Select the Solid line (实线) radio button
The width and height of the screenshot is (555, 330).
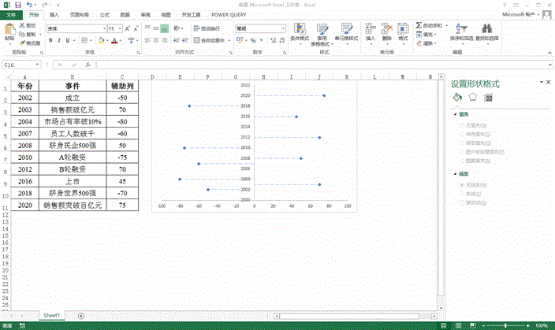click(461, 193)
